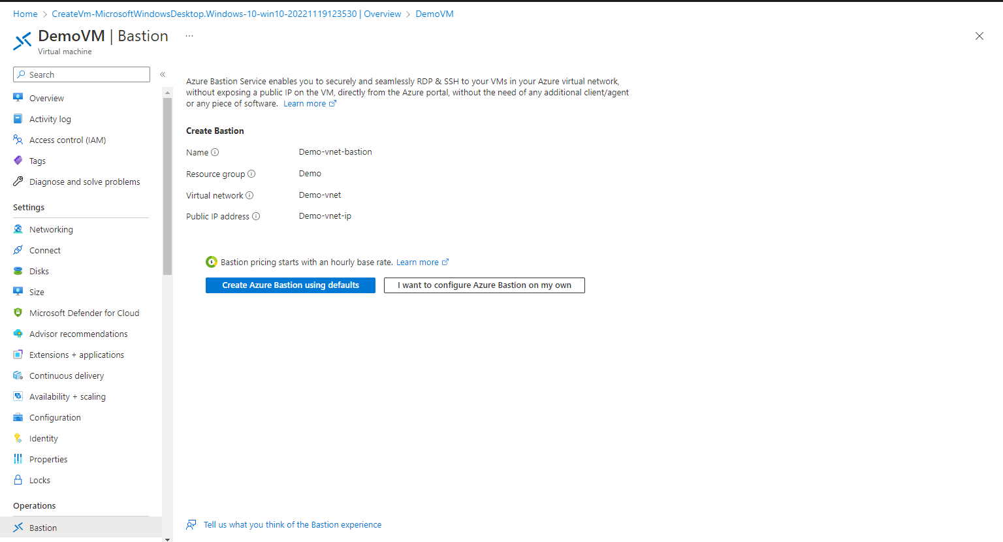This screenshot has width=1003, height=542.
Task: Click the Overview monitor icon in sidebar
Action: click(18, 98)
